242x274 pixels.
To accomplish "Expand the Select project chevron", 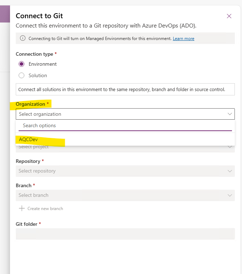I will (230, 147).
